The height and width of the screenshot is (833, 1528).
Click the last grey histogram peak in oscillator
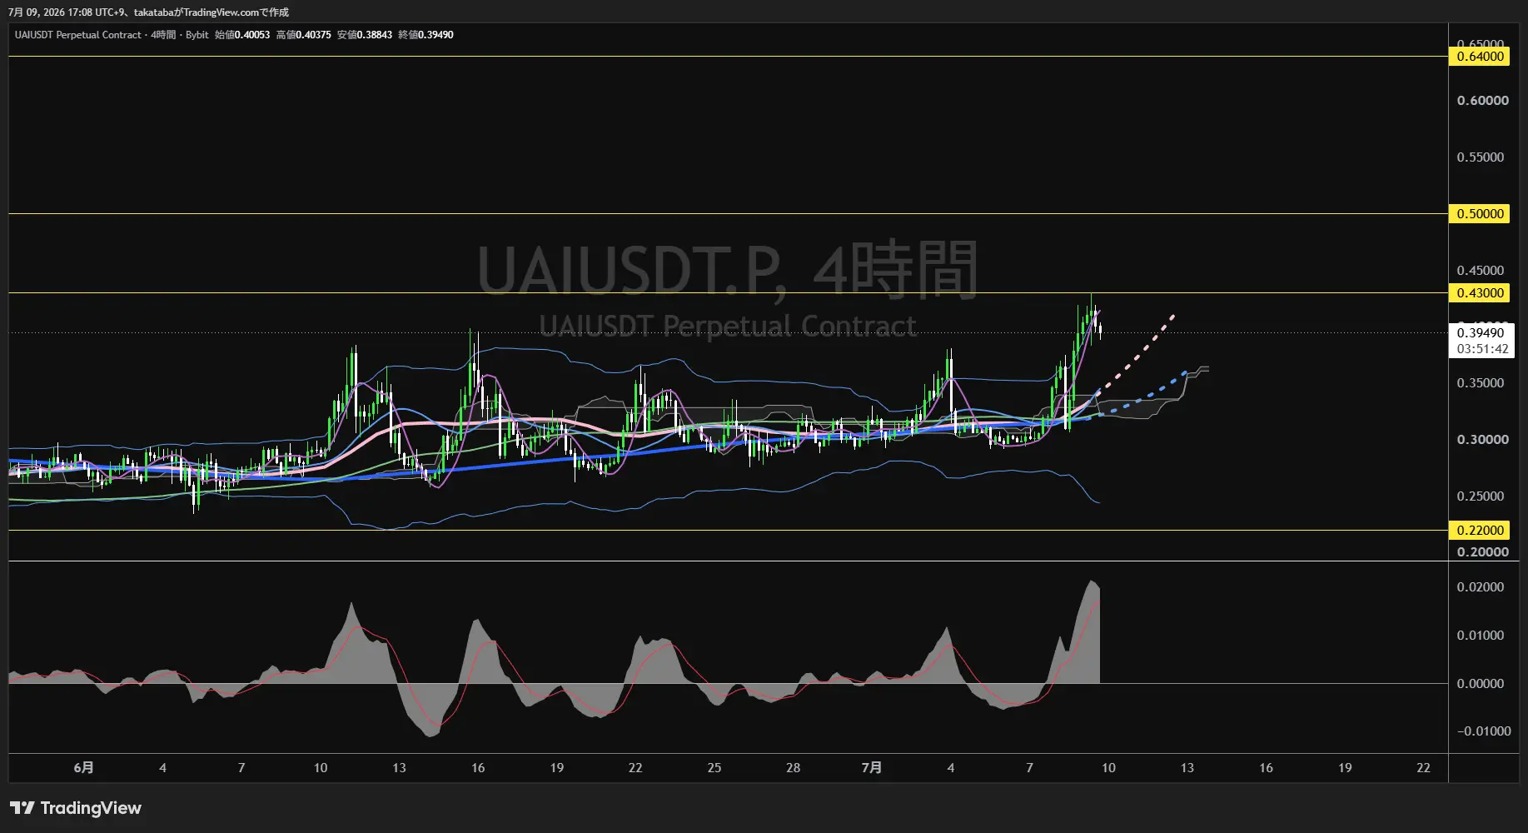tap(1092, 583)
